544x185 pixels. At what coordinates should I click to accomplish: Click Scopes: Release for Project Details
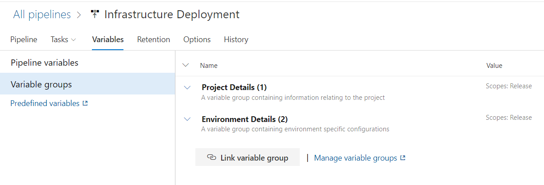pyautogui.click(x=508, y=86)
